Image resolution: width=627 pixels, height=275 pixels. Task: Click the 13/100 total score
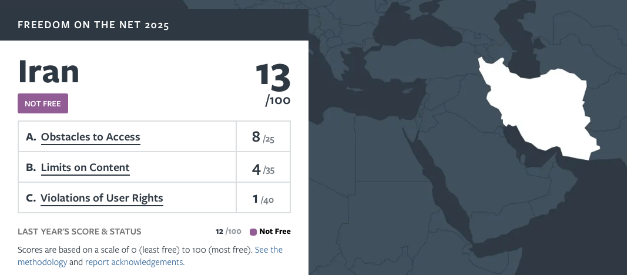273,83
